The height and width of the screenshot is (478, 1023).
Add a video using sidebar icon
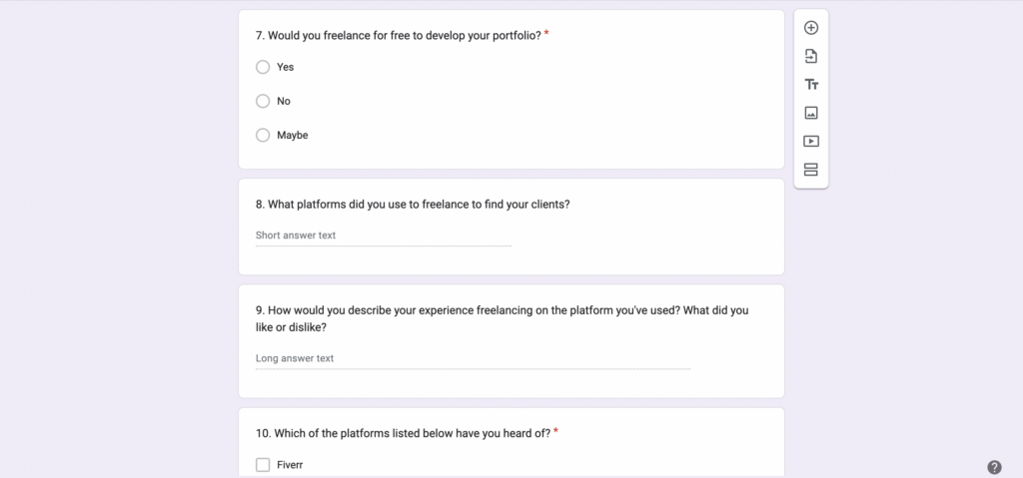tap(811, 142)
